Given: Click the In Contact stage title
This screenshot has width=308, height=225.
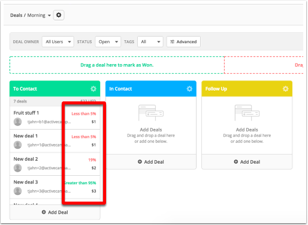Looking at the screenshot, I should pos(120,89).
